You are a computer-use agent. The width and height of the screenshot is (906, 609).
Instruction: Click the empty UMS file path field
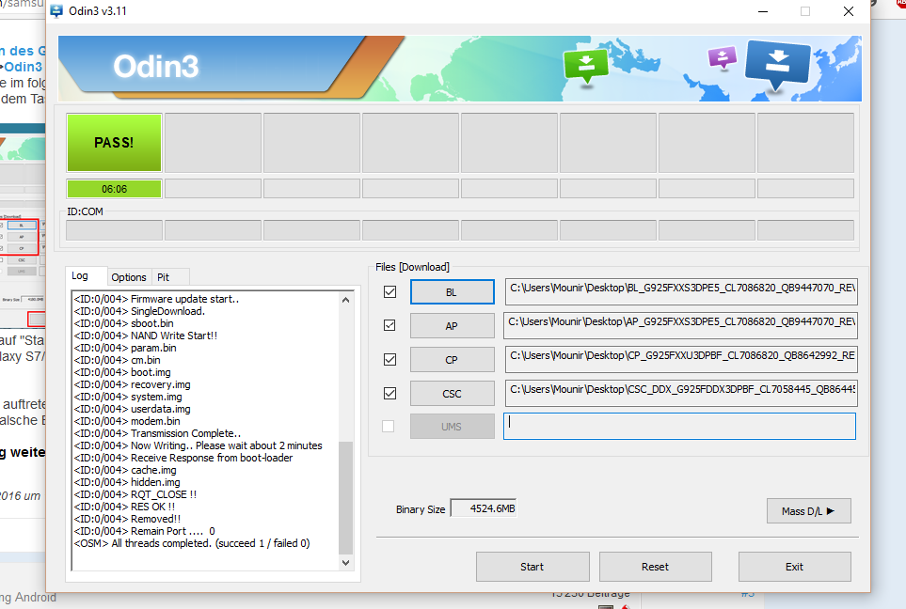pos(679,427)
